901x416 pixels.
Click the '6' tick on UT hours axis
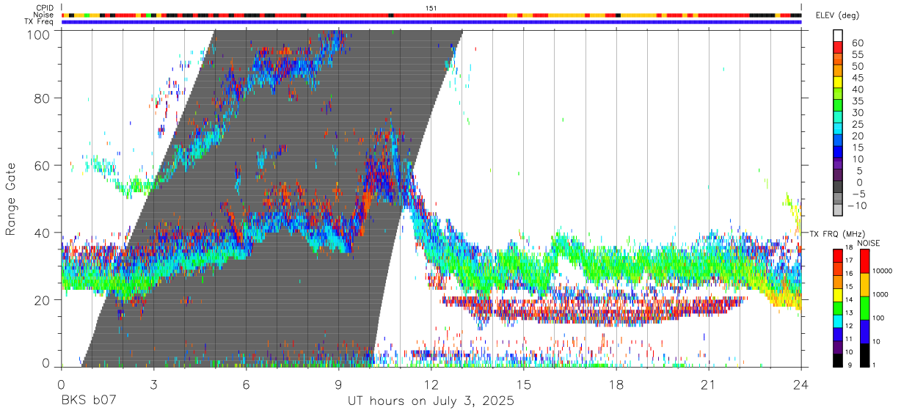pyautogui.click(x=246, y=384)
